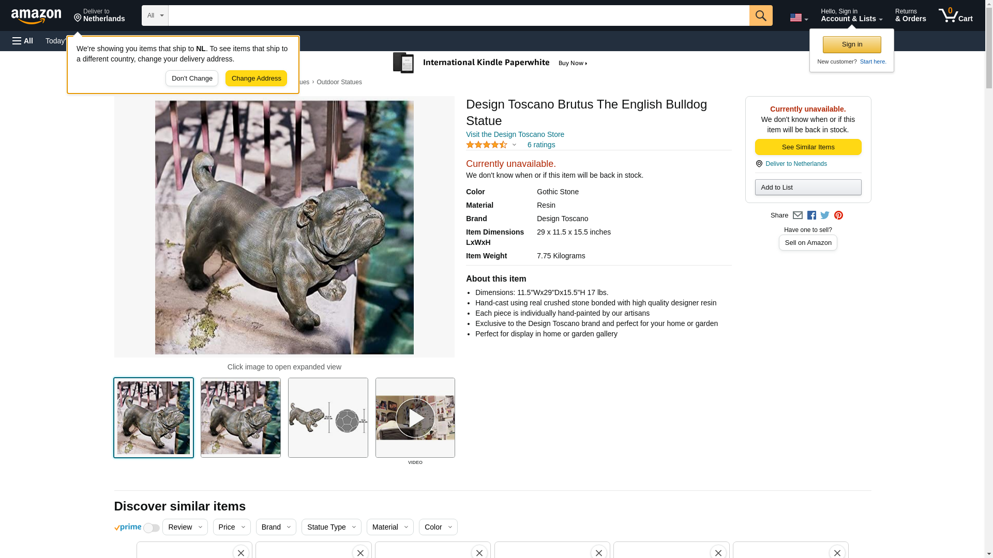Share product on Facebook icon
The width and height of the screenshot is (993, 558).
point(811,215)
